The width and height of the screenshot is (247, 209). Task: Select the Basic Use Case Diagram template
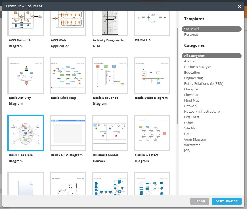(26, 133)
